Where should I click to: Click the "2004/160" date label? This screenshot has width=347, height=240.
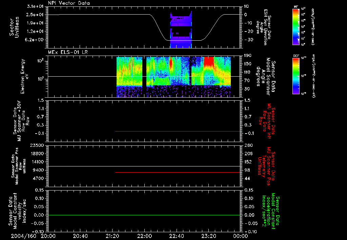pyautogui.click(x=23, y=236)
